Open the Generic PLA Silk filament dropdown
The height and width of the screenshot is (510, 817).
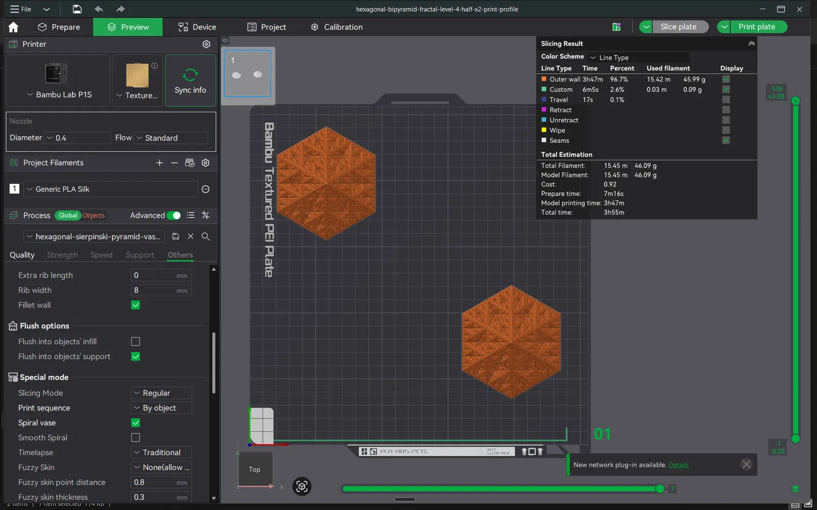(x=110, y=189)
